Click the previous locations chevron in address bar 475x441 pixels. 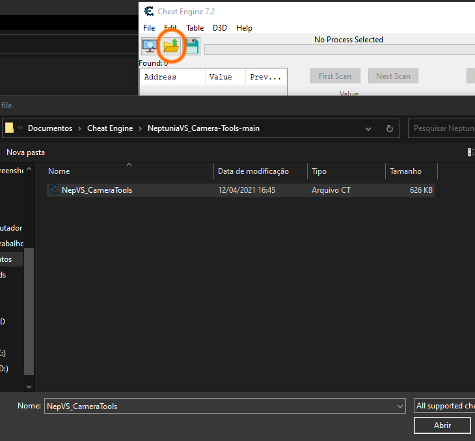click(20, 128)
